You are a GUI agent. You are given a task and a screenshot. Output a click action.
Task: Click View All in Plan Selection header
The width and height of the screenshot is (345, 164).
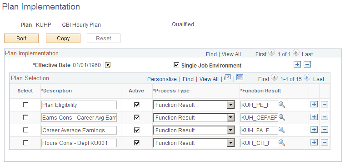coord(209,79)
